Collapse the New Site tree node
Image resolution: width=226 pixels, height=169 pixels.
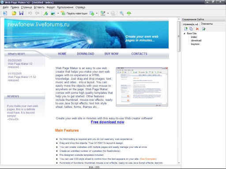click(184, 33)
